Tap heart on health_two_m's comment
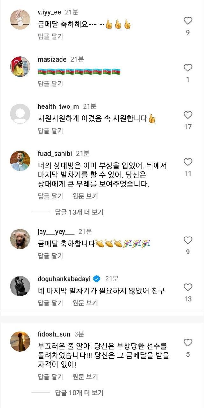Image resolution: width=204 pixels, height=408 pixels. tap(188, 115)
